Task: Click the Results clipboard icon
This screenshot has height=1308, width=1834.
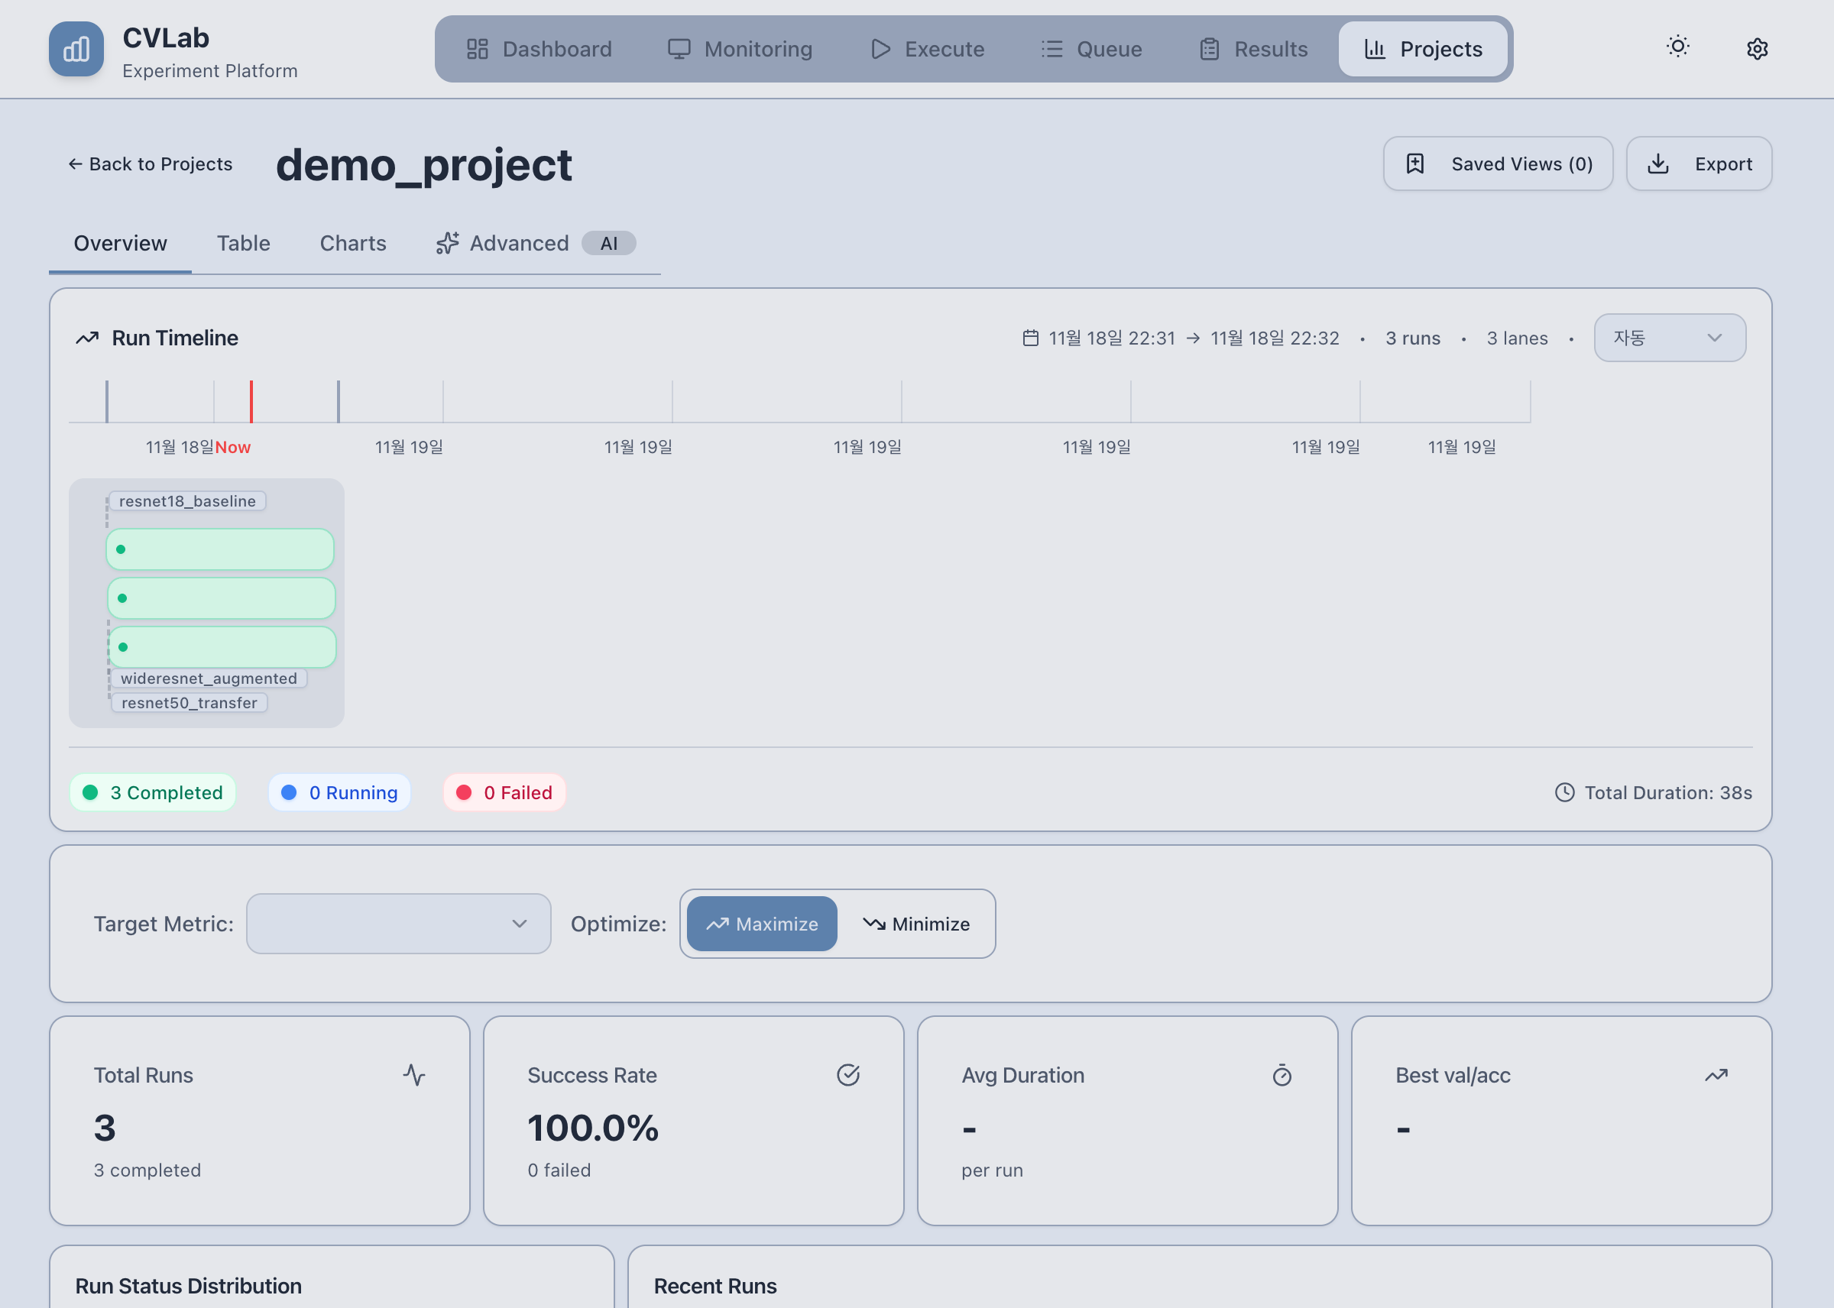Action: 1208,49
